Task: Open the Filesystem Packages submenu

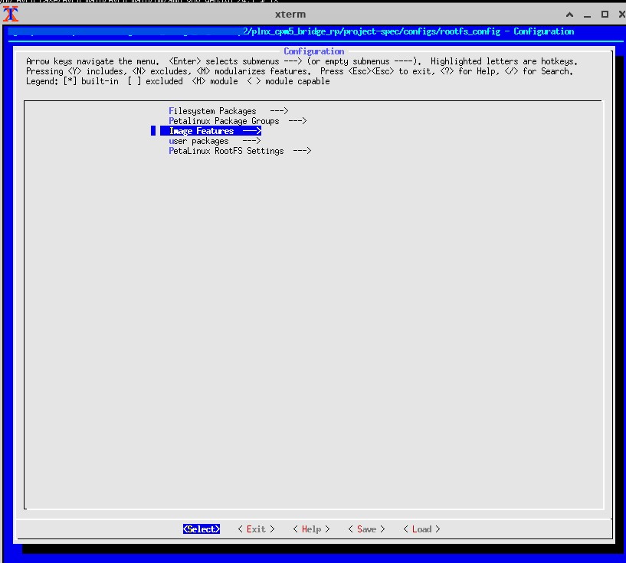Action: tap(213, 111)
